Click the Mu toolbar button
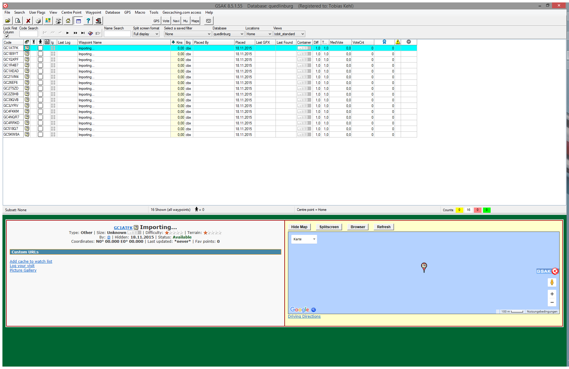The width and height of the screenshot is (569, 369). (x=185, y=21)
